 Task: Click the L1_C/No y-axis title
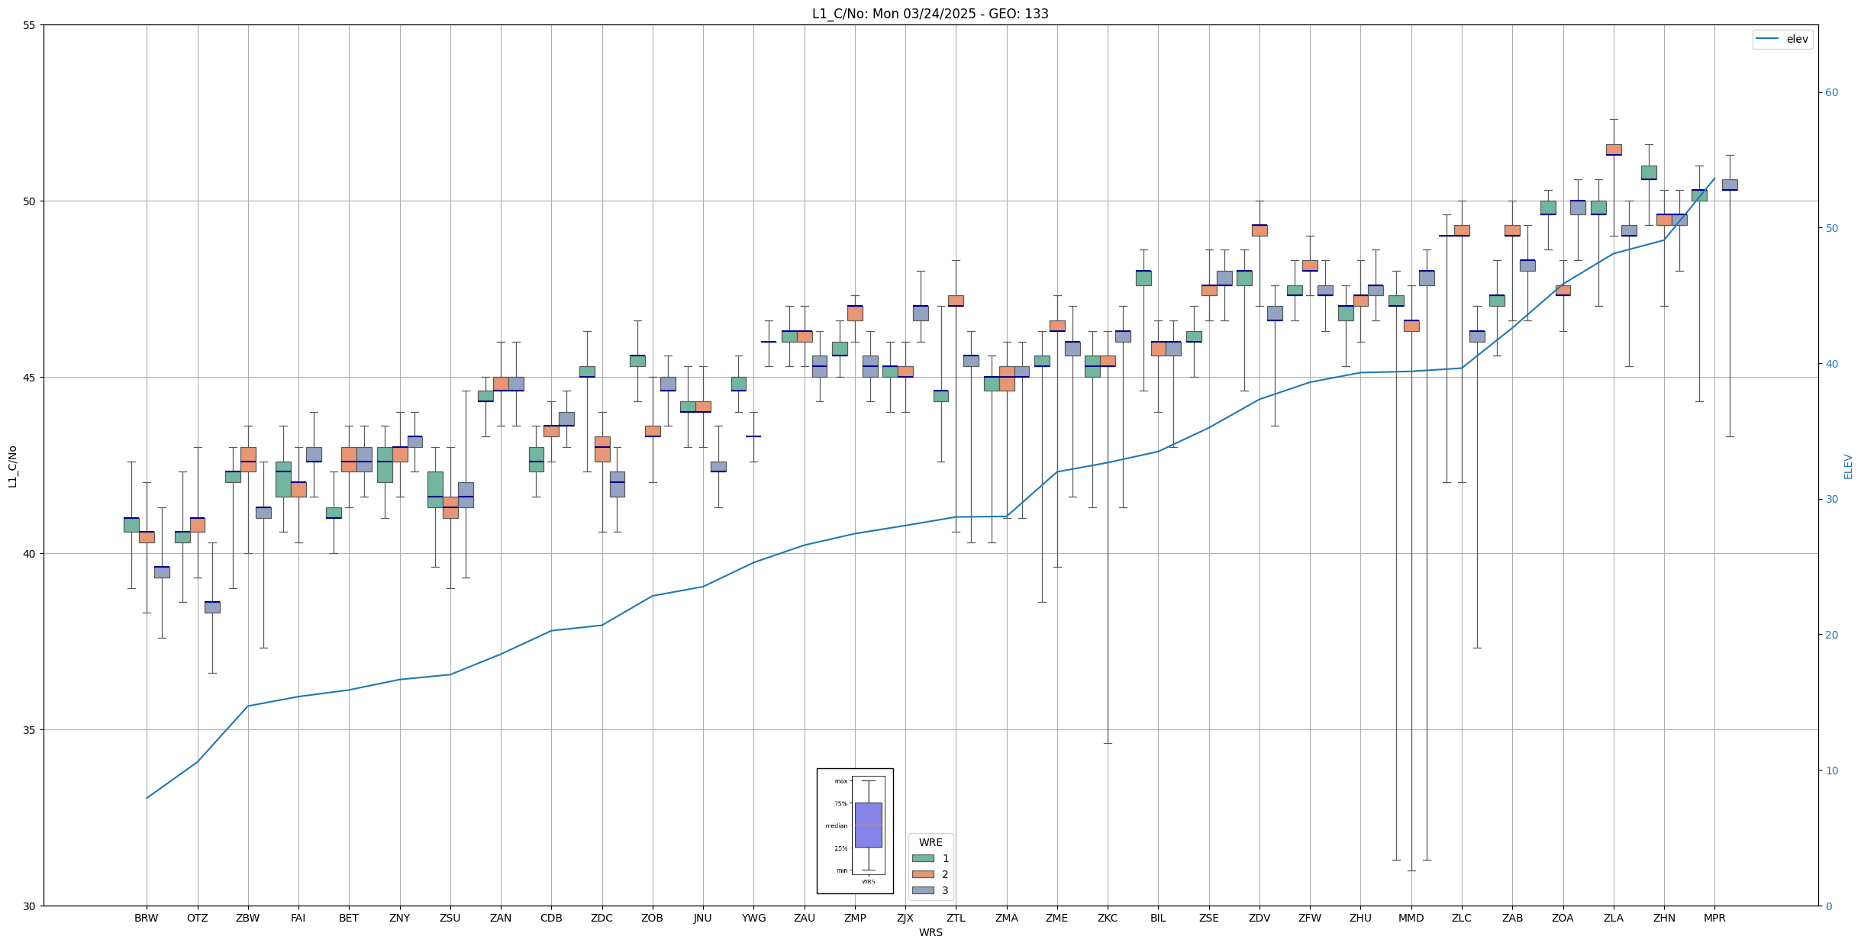[x=12, y=466]
